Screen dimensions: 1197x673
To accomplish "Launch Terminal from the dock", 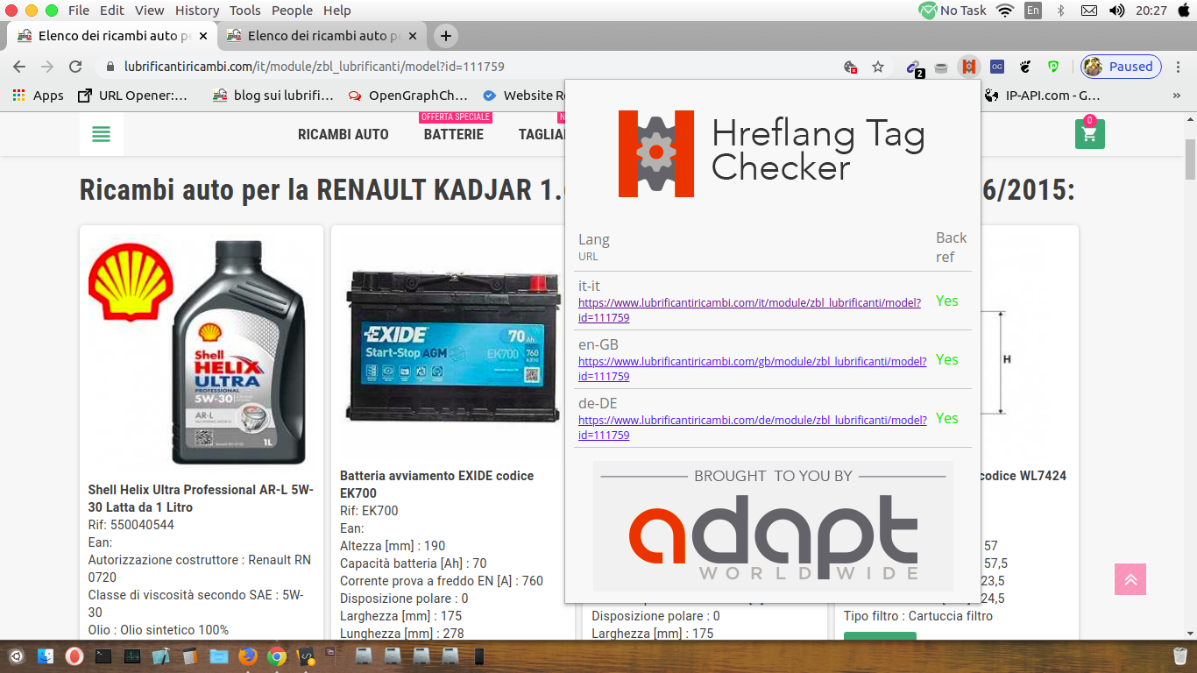I will coord(103,655).
